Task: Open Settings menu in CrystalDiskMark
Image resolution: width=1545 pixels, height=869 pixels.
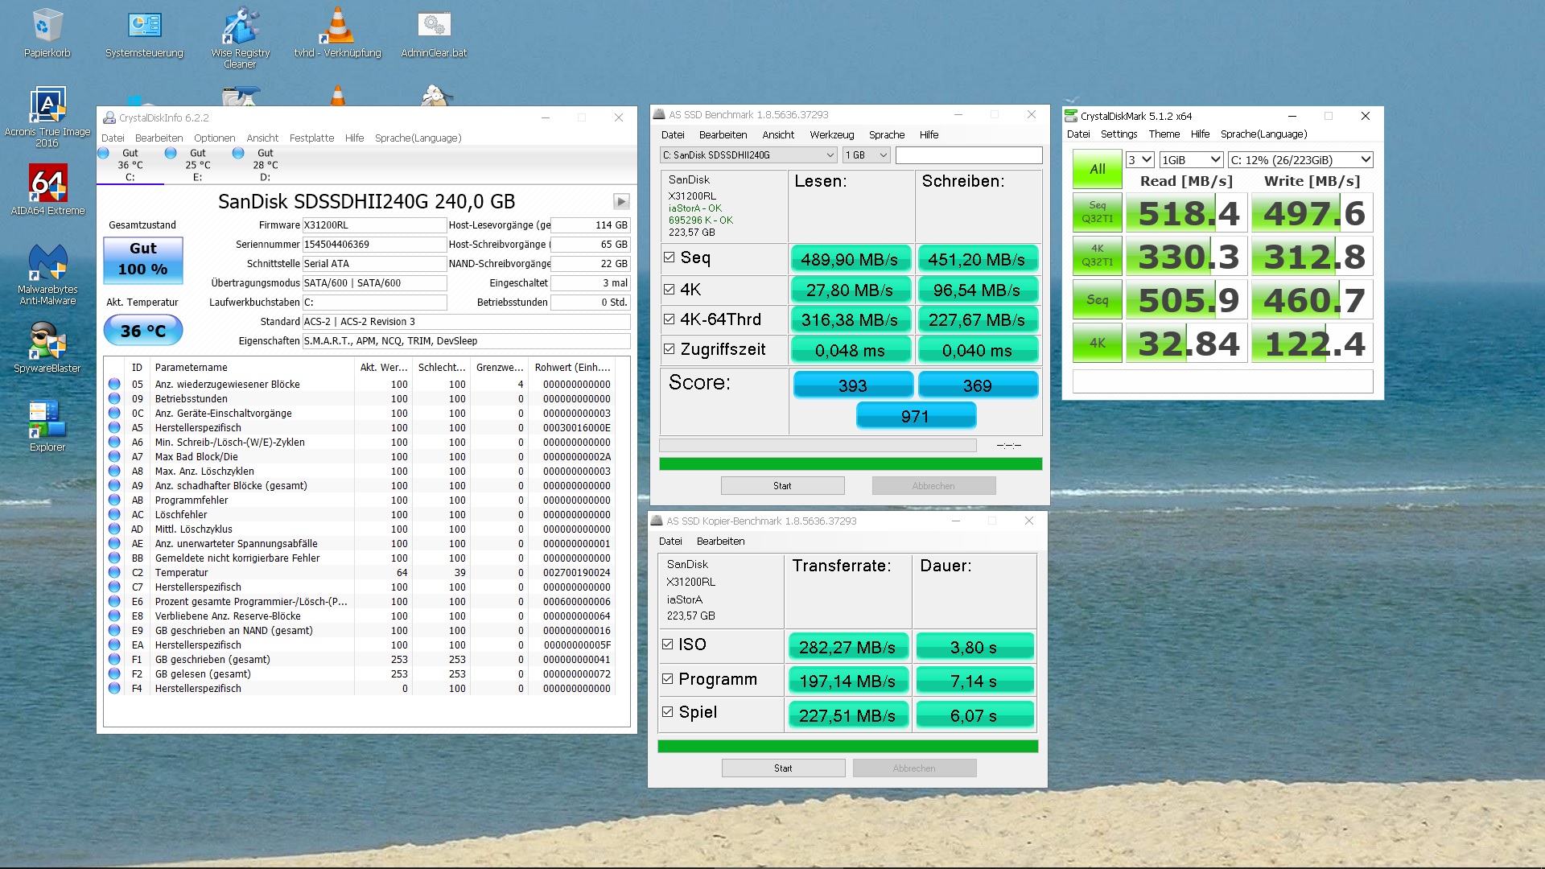Action: coord(1119,134)
